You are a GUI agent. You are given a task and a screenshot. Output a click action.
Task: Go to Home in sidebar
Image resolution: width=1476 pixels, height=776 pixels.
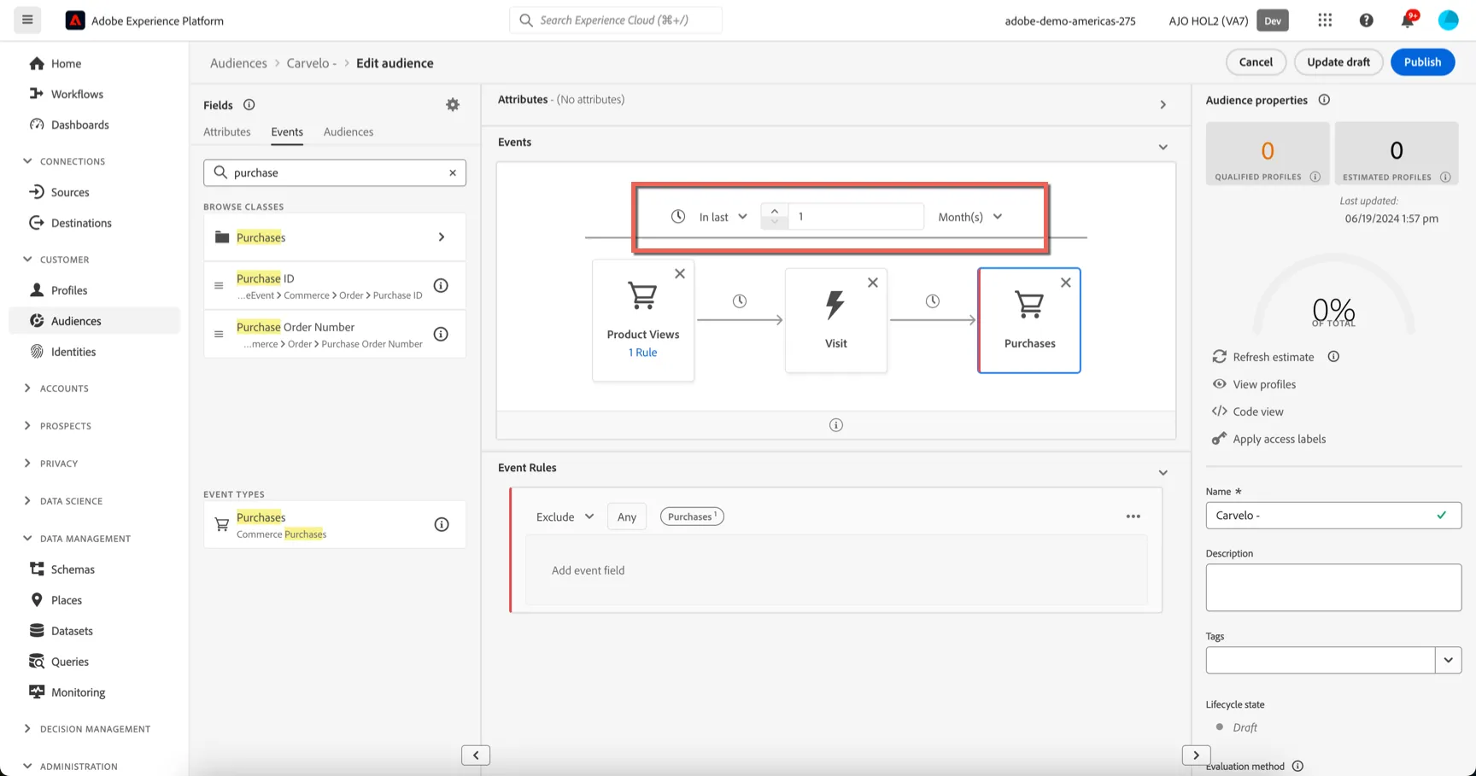click(x=66, y=64)
